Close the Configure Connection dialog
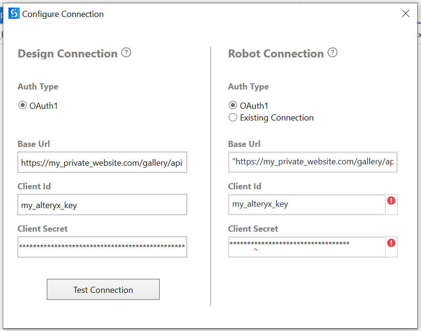This screenshot has height=331, width=421. [x=405, y=14]
